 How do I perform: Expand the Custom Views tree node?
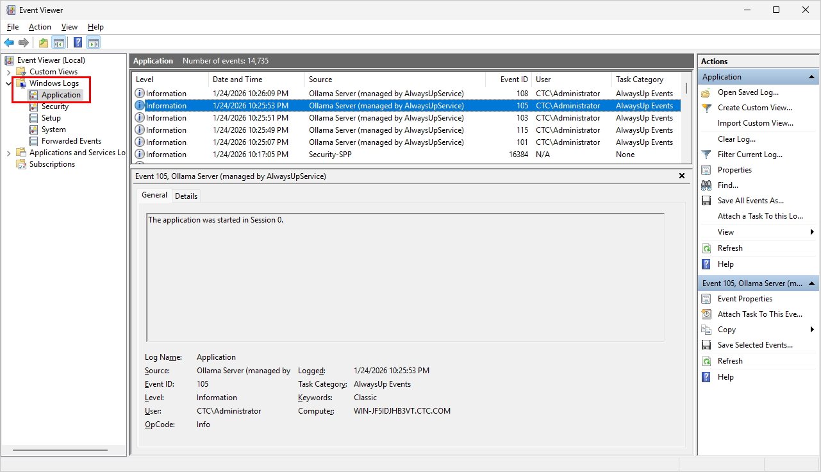8,72
